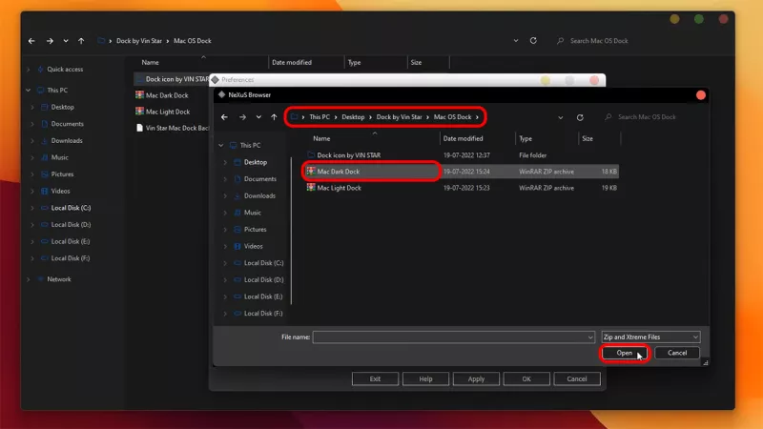This screenshot has width=763, height=429.
Task: Collapse This PC in Explorer sidebar
Action: [29, 91]
